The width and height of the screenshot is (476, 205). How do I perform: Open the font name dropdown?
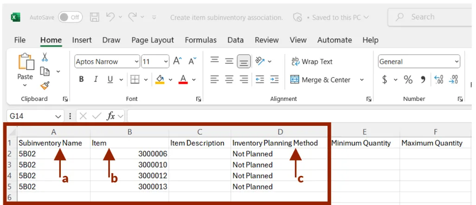(136, 62)
